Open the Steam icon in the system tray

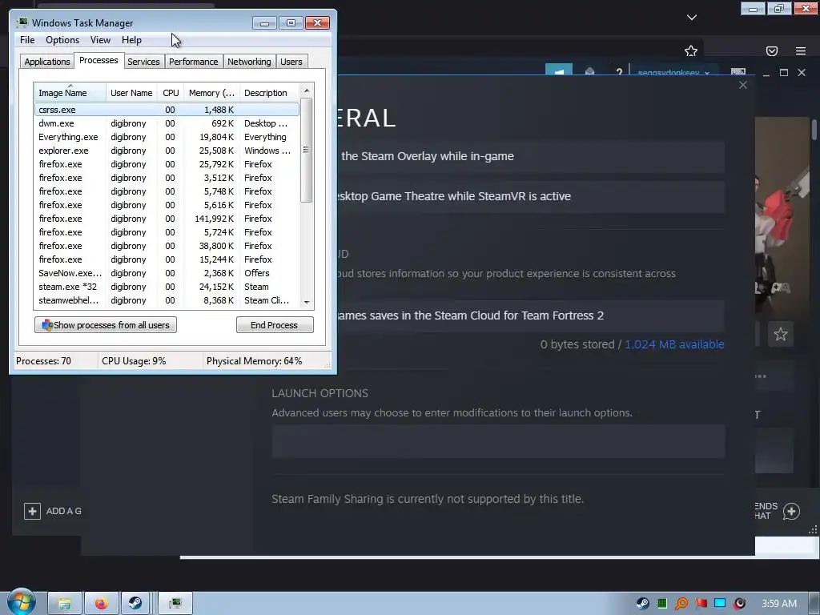click(643, 604)
